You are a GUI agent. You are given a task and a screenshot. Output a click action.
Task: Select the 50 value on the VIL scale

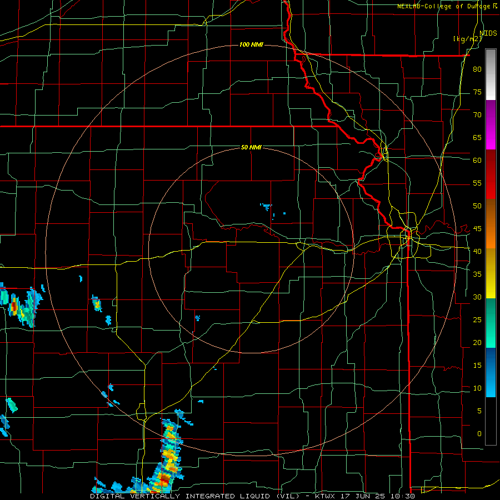(x=477, y=206)
